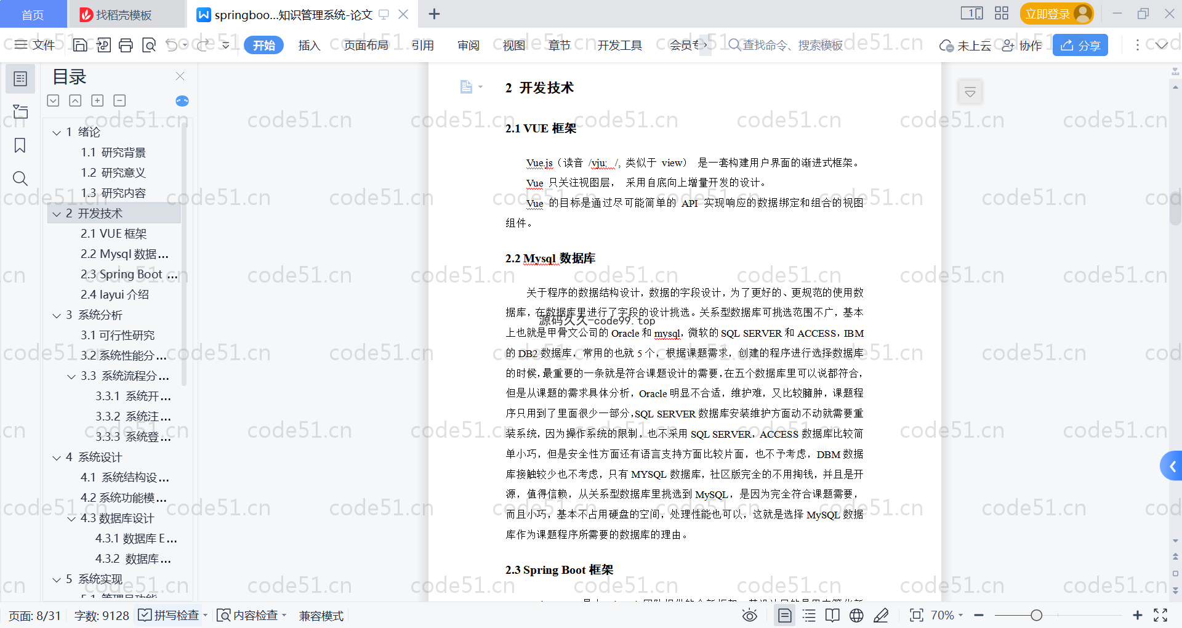
Task: Close the 目录 panel
Action: pos(180,76)
